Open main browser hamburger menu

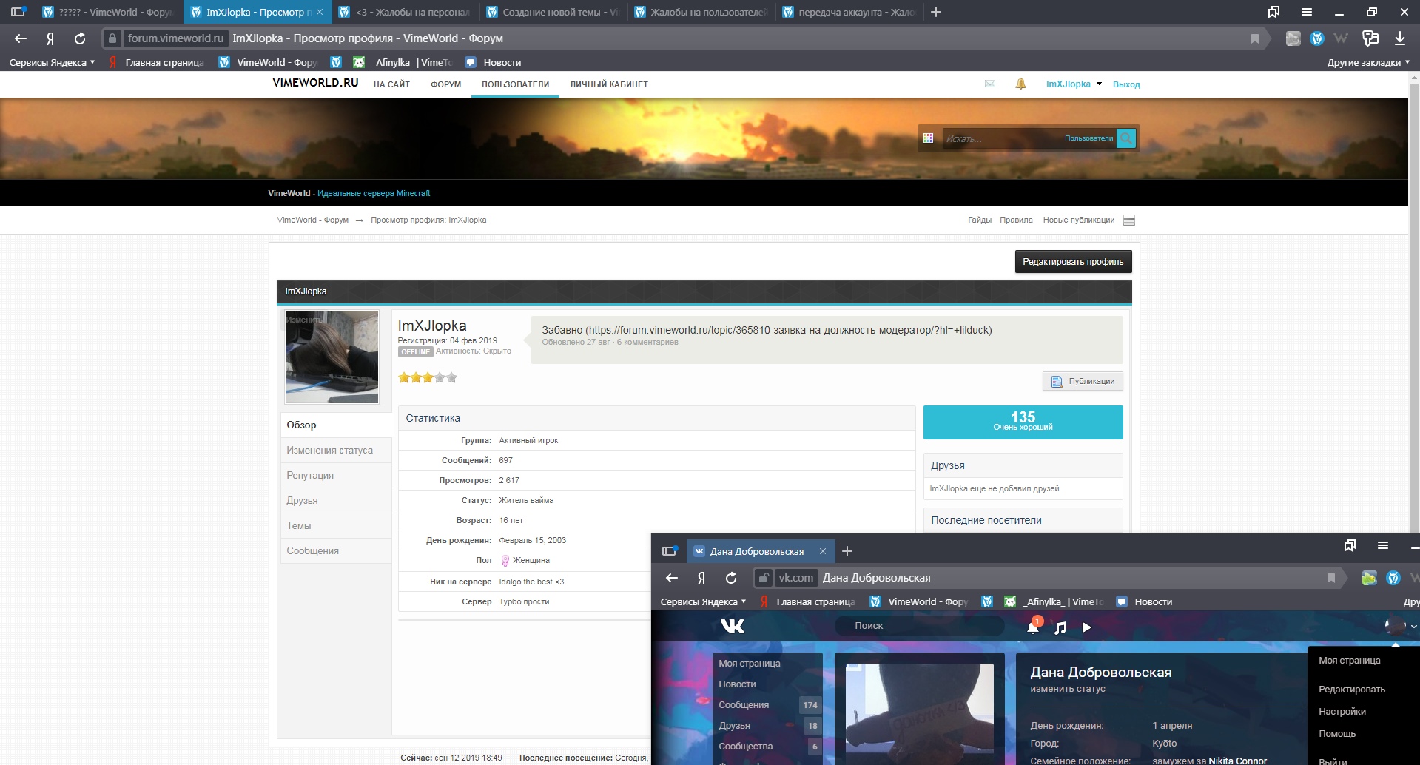tap(1307, 12)
